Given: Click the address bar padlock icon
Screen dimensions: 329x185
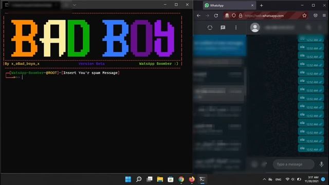Looking at the screenshot, I should pyautogui.click(x=241, y=15).
